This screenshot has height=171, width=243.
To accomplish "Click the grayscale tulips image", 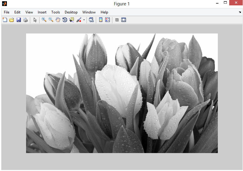I will tap(122, 93).
